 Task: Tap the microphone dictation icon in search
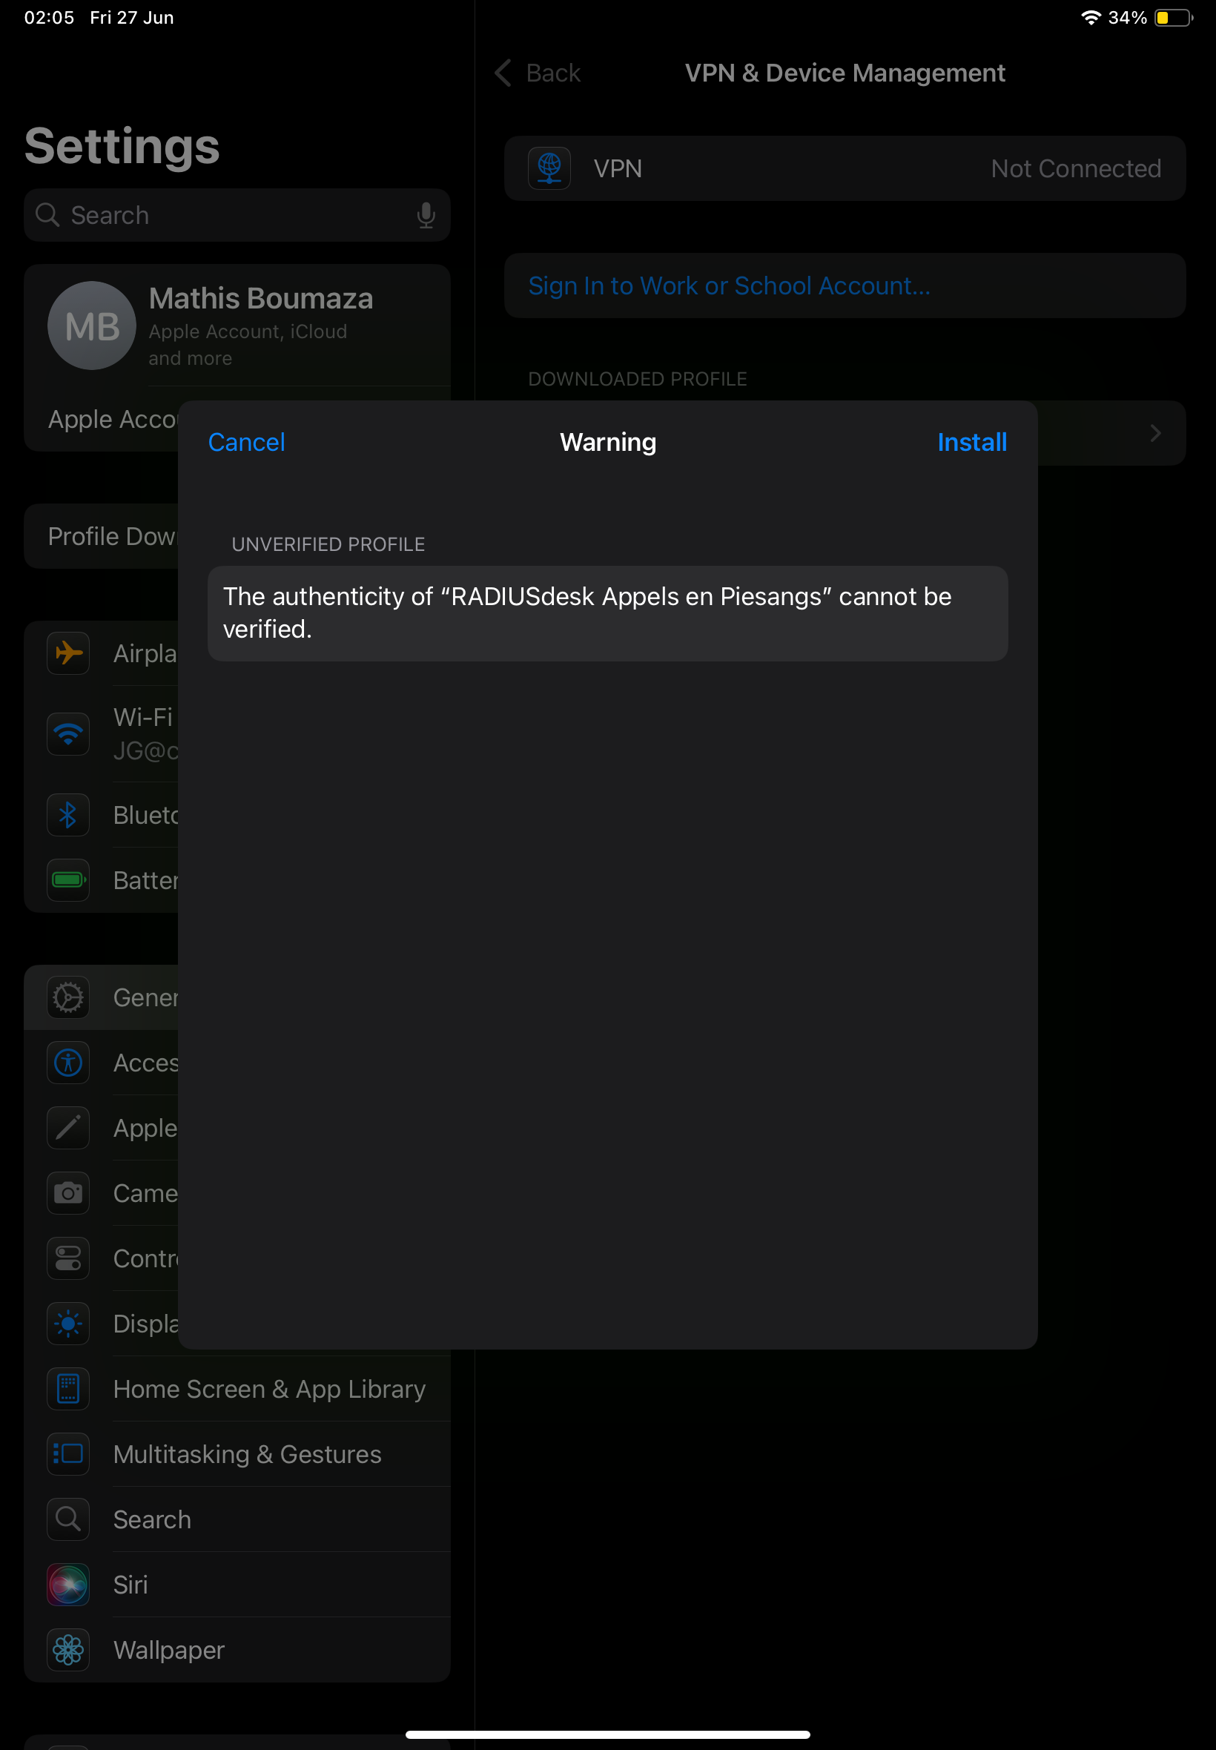click(426, 216)
